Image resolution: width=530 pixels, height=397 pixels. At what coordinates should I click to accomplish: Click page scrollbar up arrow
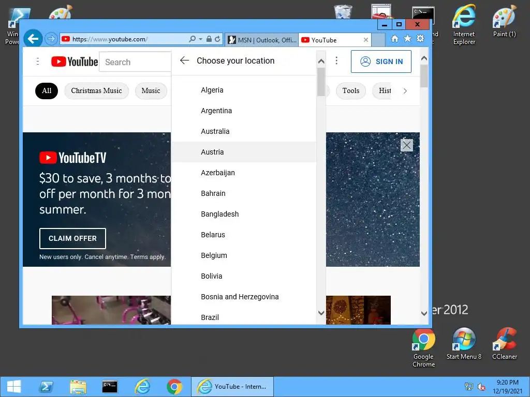coord(424,58)
